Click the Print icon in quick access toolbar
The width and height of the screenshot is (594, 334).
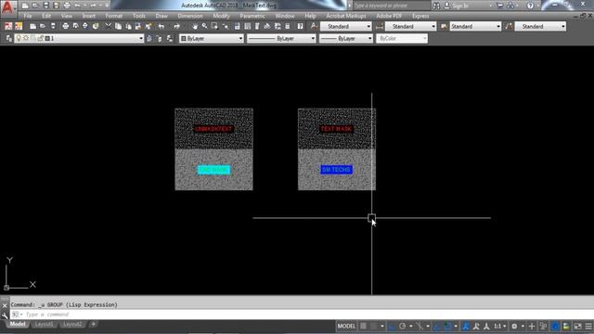[x=67, y=6]
